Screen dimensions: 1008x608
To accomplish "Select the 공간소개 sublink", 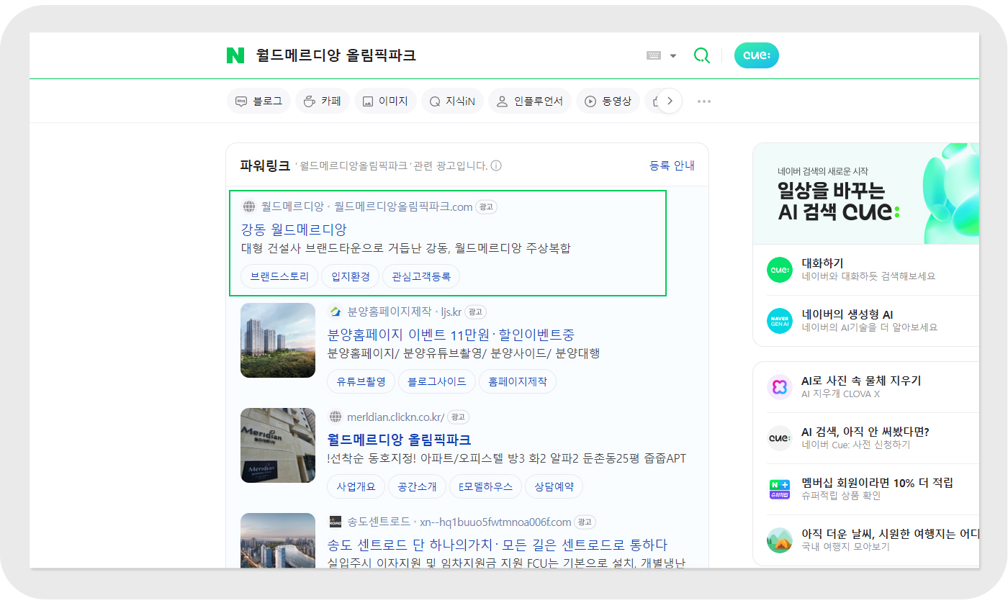I will [418, 486].
